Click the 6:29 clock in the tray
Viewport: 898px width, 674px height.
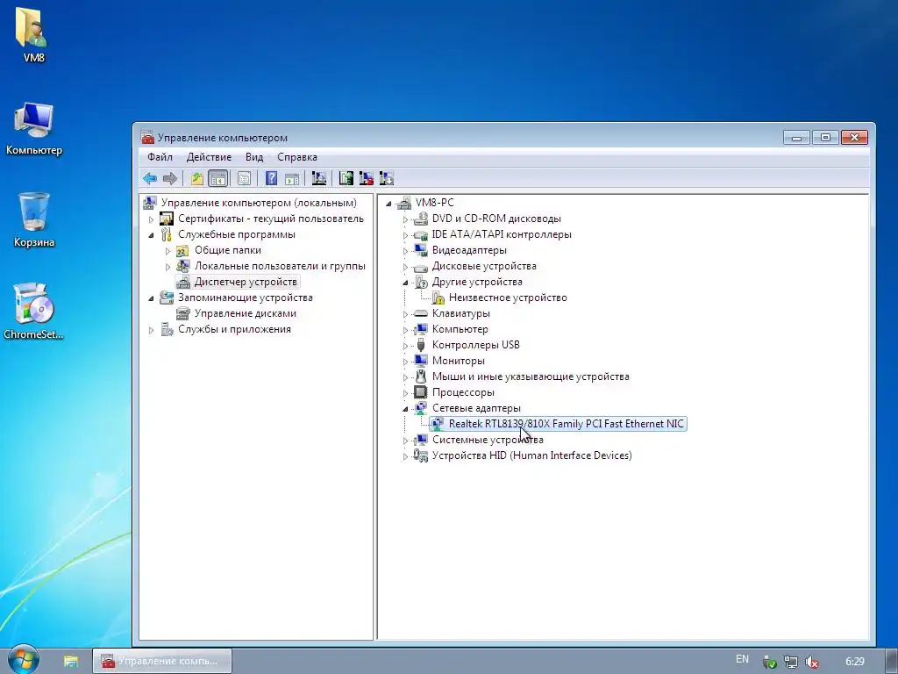(855, 662)
